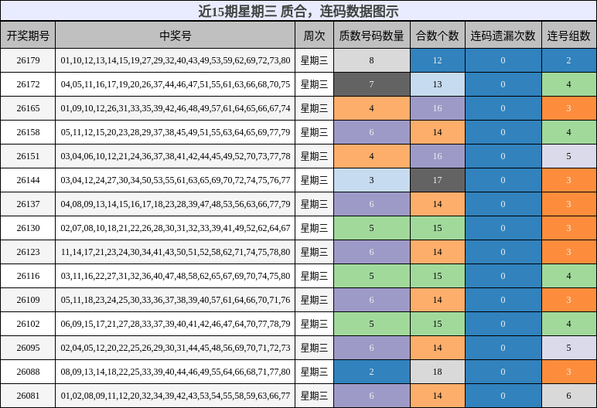Click prime count 7 for issue 26172

pos(372,84)
